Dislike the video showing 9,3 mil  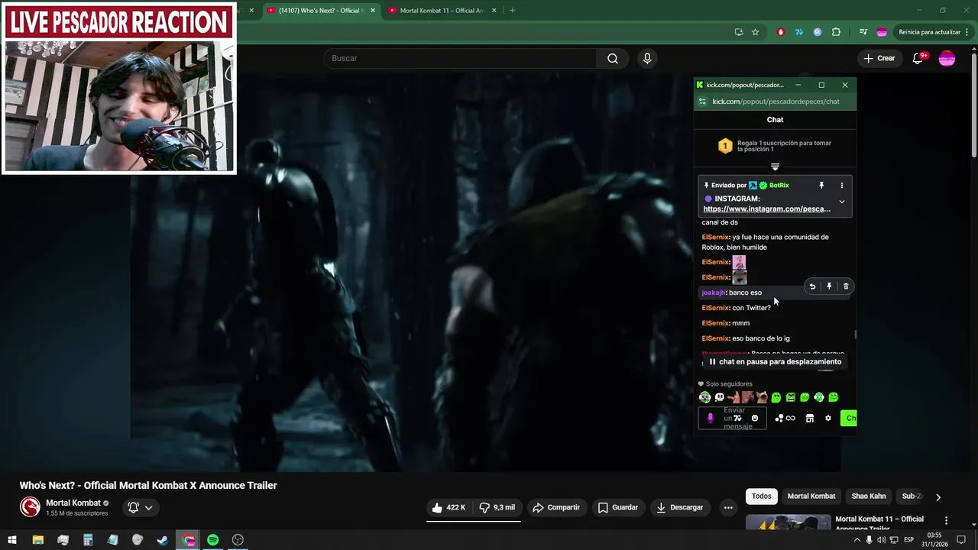click(497, 507)
